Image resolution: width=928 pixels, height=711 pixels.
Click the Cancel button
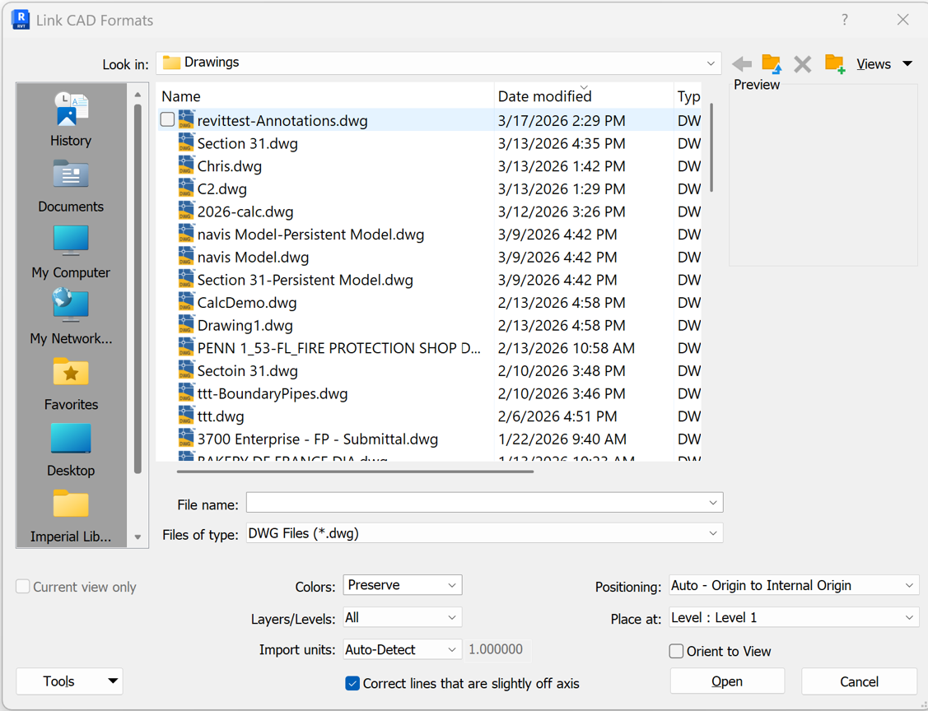pos(860,681)
